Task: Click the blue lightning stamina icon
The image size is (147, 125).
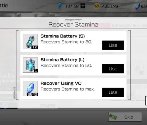Action: [x=60, y=6]
